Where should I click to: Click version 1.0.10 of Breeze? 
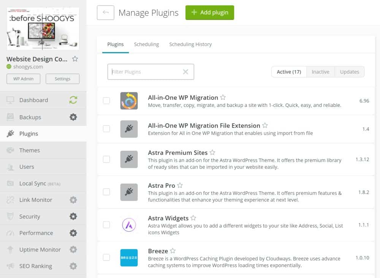[362, 258]
